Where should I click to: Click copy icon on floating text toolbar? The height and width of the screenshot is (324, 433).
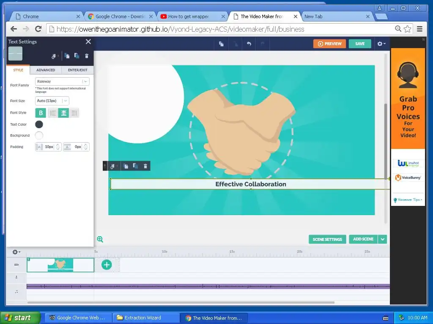[x=126, y=166]
